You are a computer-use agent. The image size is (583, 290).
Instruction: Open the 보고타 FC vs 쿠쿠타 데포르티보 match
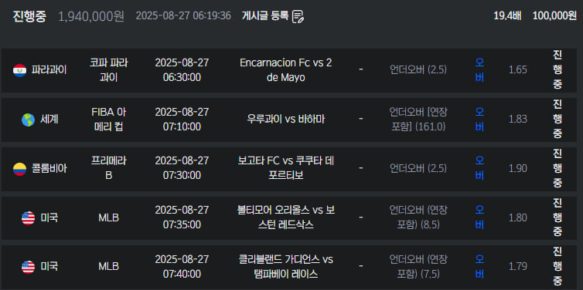tap(286, 168)
